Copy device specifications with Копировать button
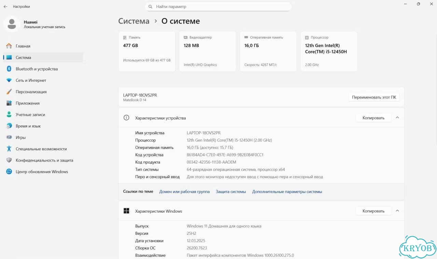437x259 pixels. pyautogui.click(x=373, y=118)
